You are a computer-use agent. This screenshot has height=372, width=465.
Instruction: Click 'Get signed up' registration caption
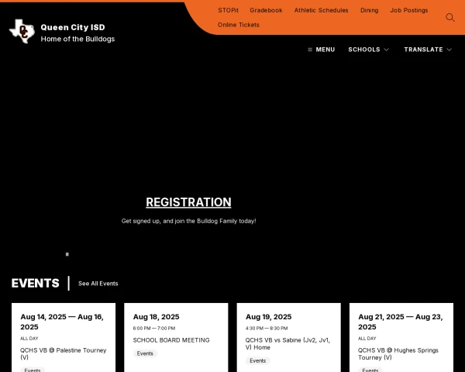188,221
